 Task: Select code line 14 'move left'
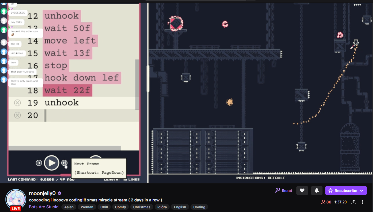coord(70,41)
